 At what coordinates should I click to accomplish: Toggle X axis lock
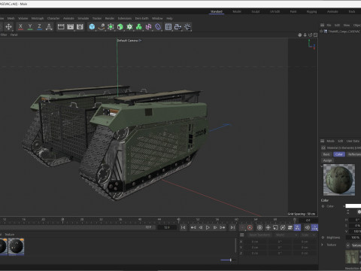pyautogui.click(x=20, y=26)
